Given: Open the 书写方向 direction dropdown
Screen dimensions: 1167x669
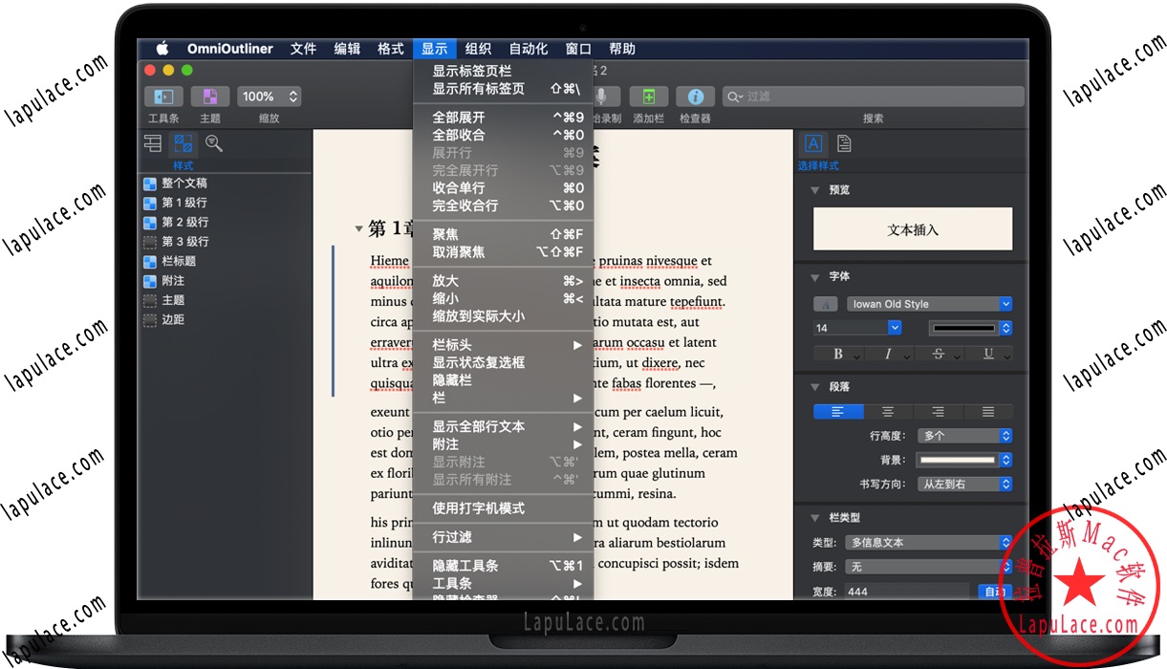Looking at the screenshot, I should (964, 485).
